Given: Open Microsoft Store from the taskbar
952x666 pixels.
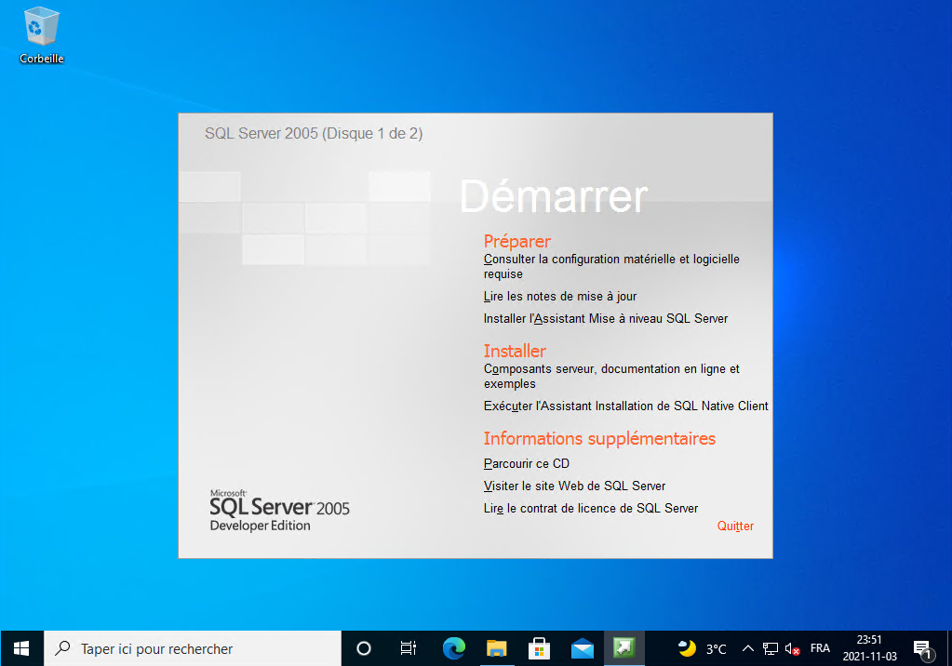Looking at the screenshot, I should [539, 648].
